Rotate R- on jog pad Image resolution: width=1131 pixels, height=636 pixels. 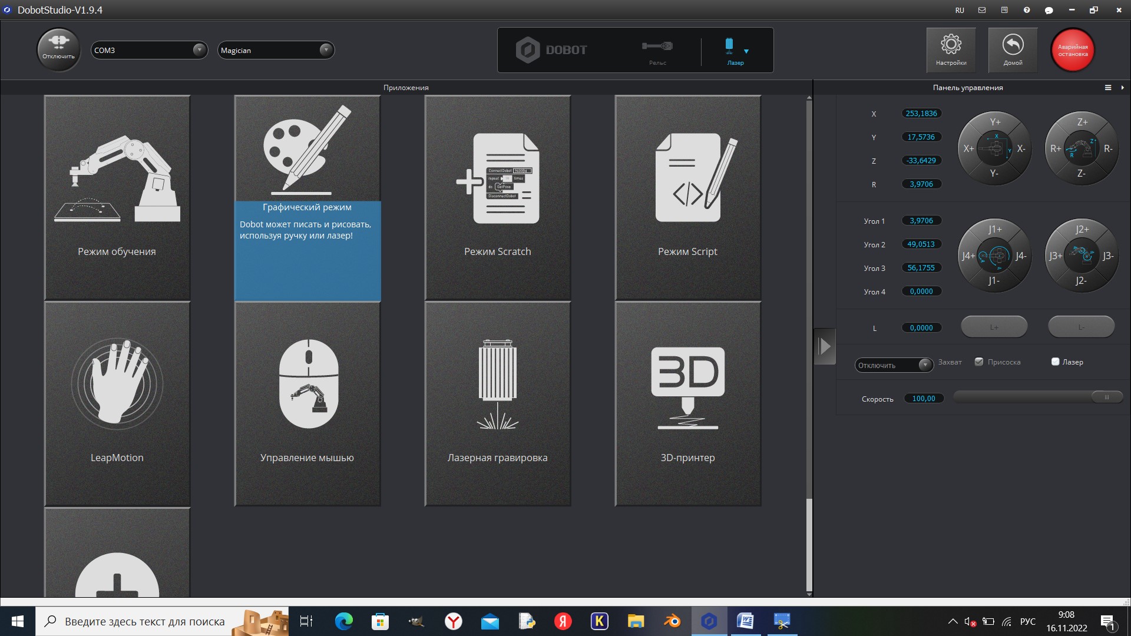[x=1108, y=148]
